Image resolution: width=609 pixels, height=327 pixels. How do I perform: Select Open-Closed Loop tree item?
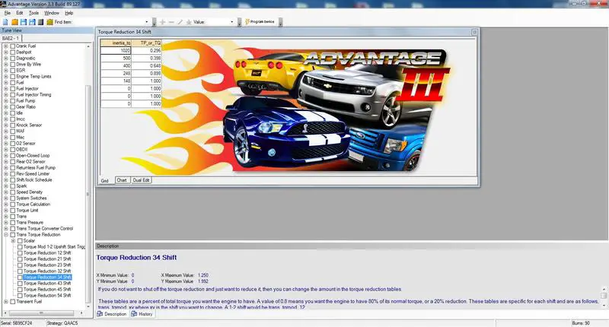[33, 156]
